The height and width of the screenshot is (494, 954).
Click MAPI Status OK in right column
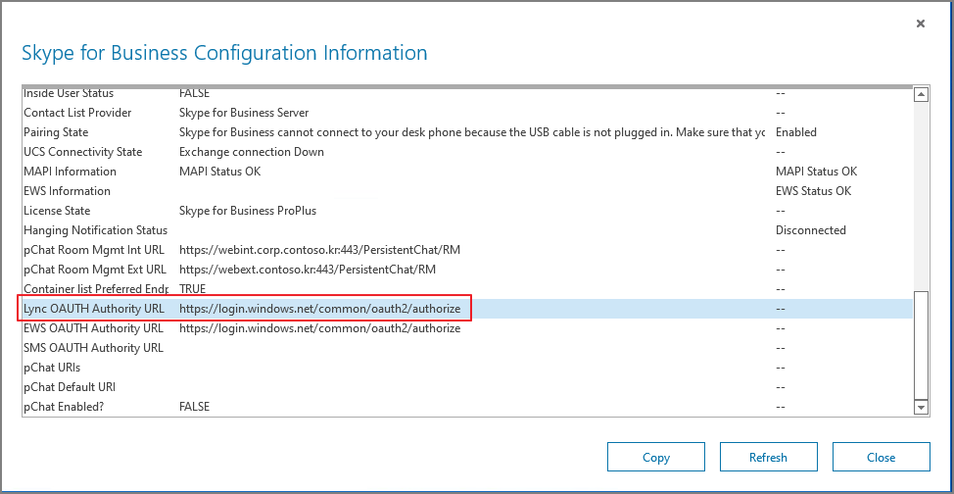(x=817, y=172)
